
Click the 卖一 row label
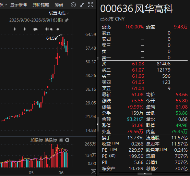[106, 58]
